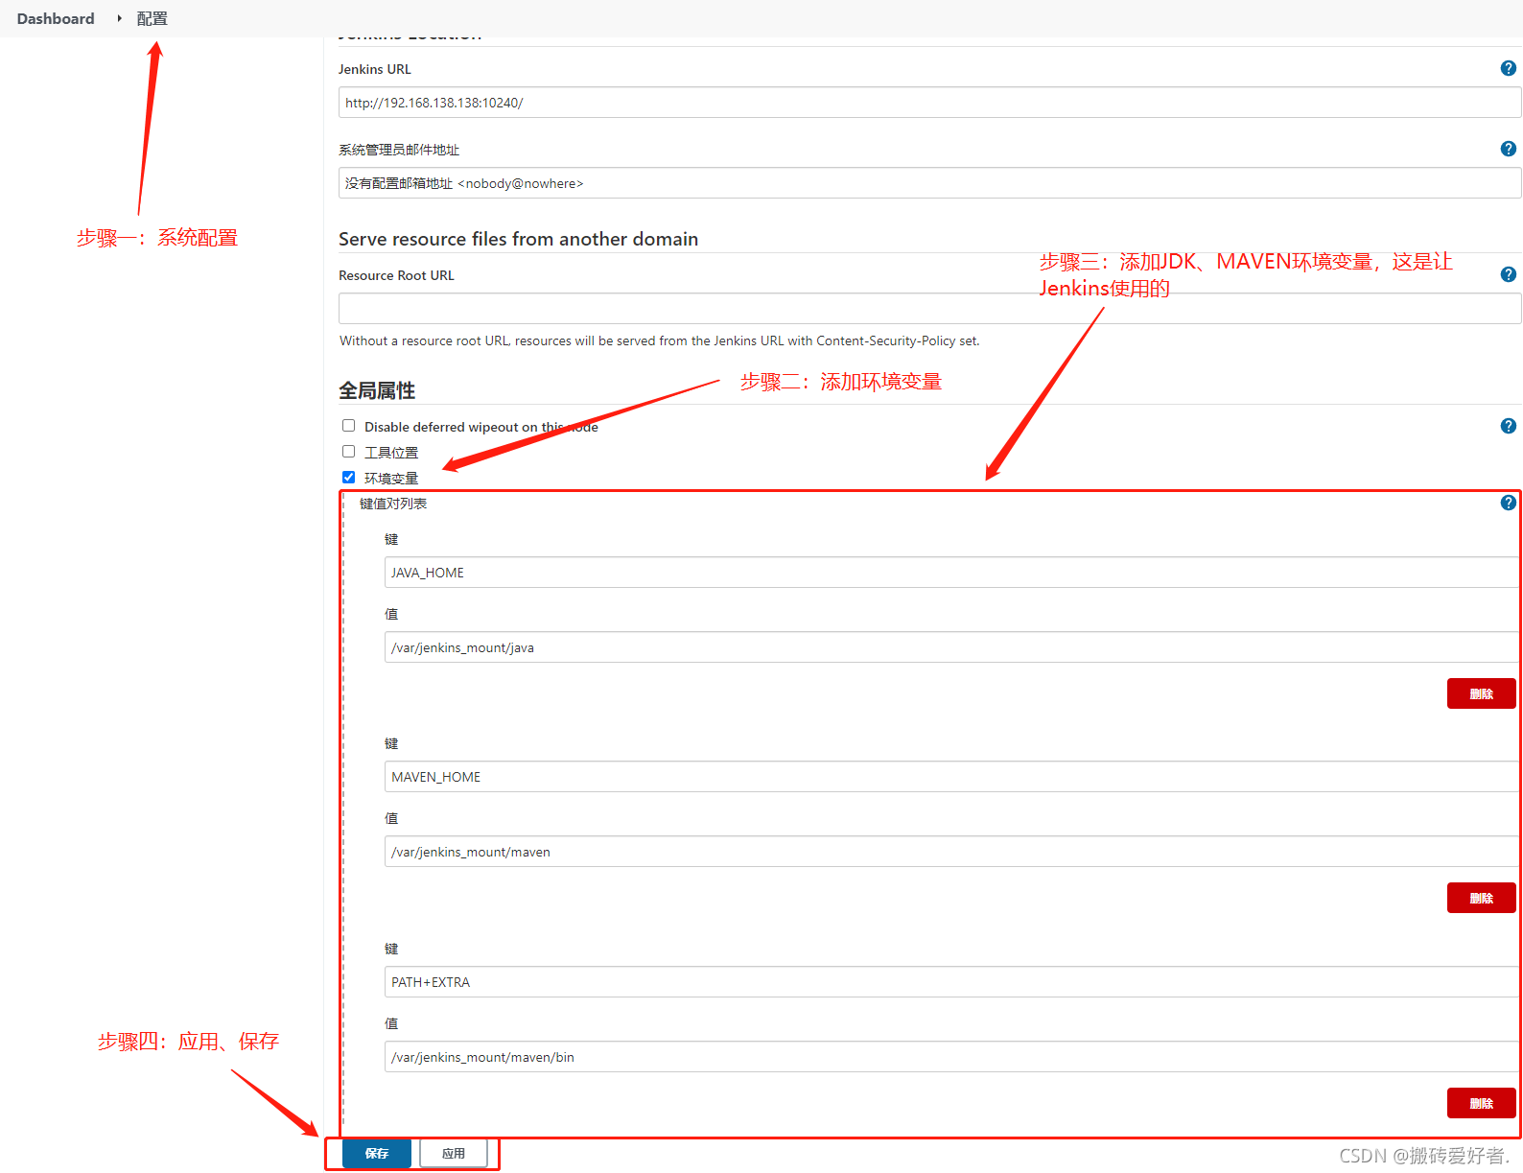
Task: Select the text 'Without a resource root URL' note
Action: 660,340
